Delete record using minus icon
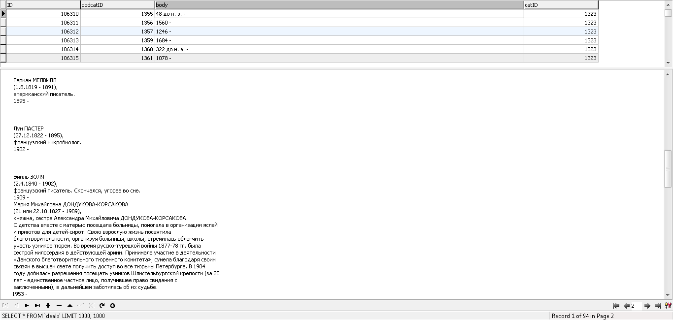Screen dimensions: 673x320 coord(59,305)
